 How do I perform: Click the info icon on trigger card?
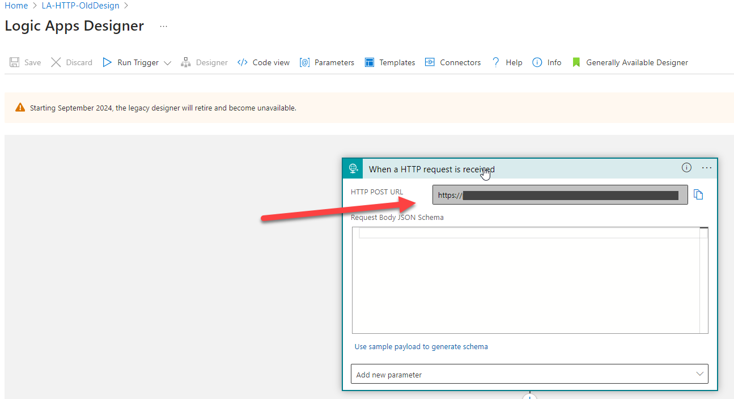point(686,168)
